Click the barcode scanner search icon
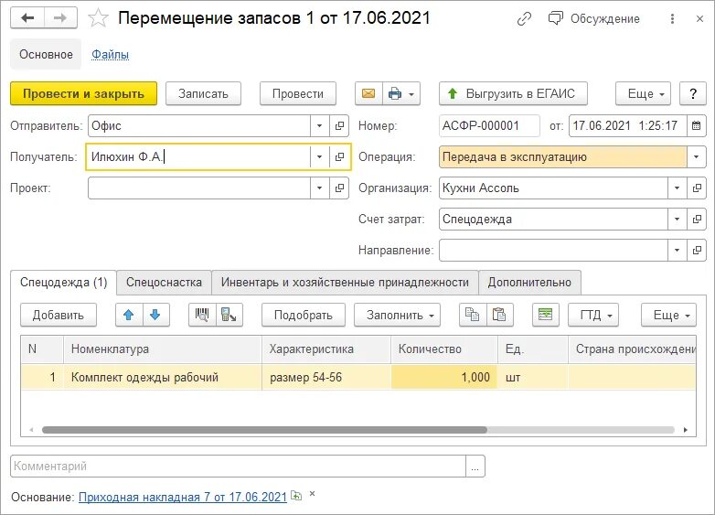 pyautogui.click(x=202, y=315)
